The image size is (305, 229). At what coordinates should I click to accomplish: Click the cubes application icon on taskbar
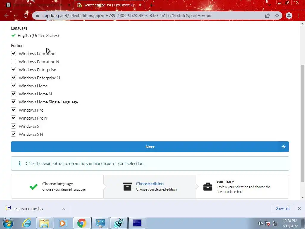[119, 223]
